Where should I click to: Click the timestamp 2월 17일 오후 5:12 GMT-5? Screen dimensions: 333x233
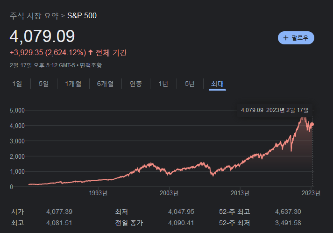[x=43, y=65]
